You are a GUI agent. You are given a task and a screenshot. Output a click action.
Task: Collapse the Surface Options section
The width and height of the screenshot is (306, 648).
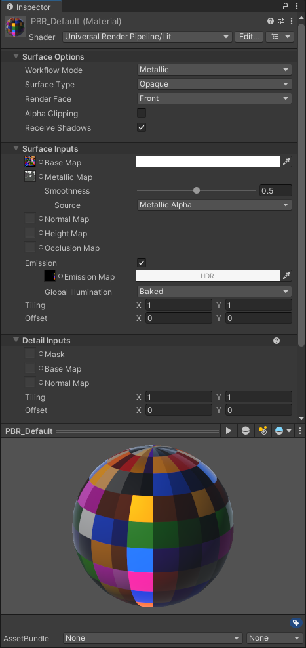click(x=16, y=57)
